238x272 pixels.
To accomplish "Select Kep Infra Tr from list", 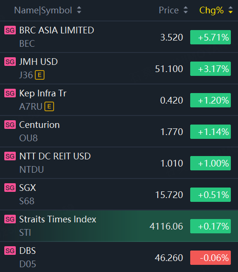I will point(119,100).
